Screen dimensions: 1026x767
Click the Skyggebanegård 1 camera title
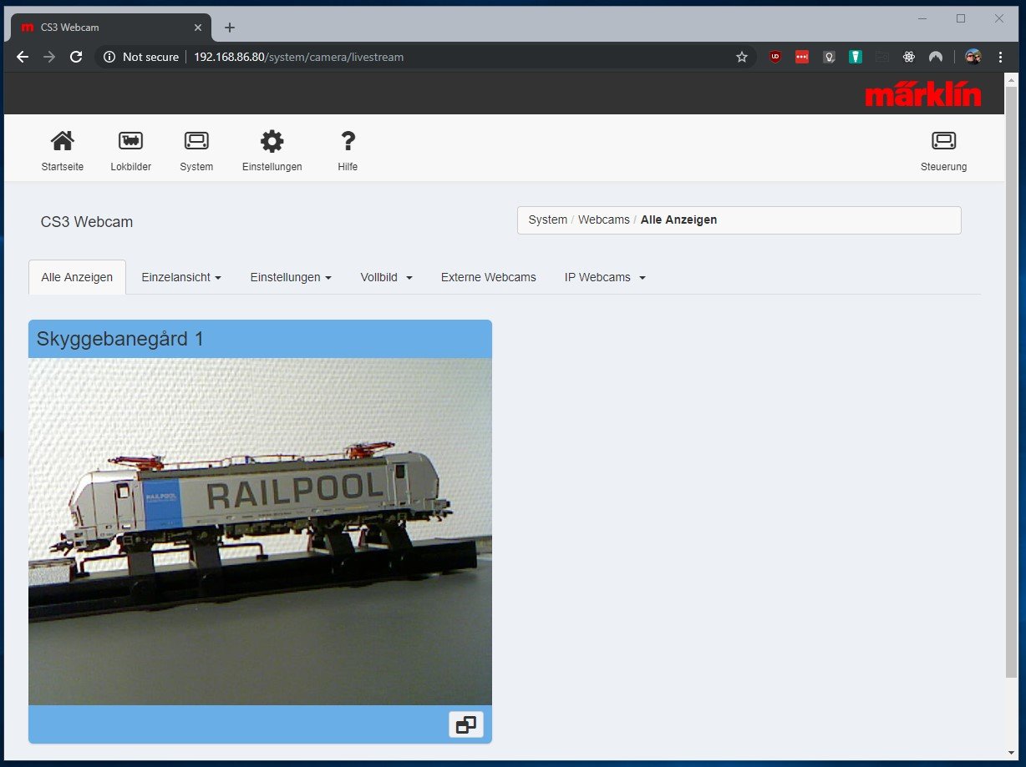tap(120, 339)
